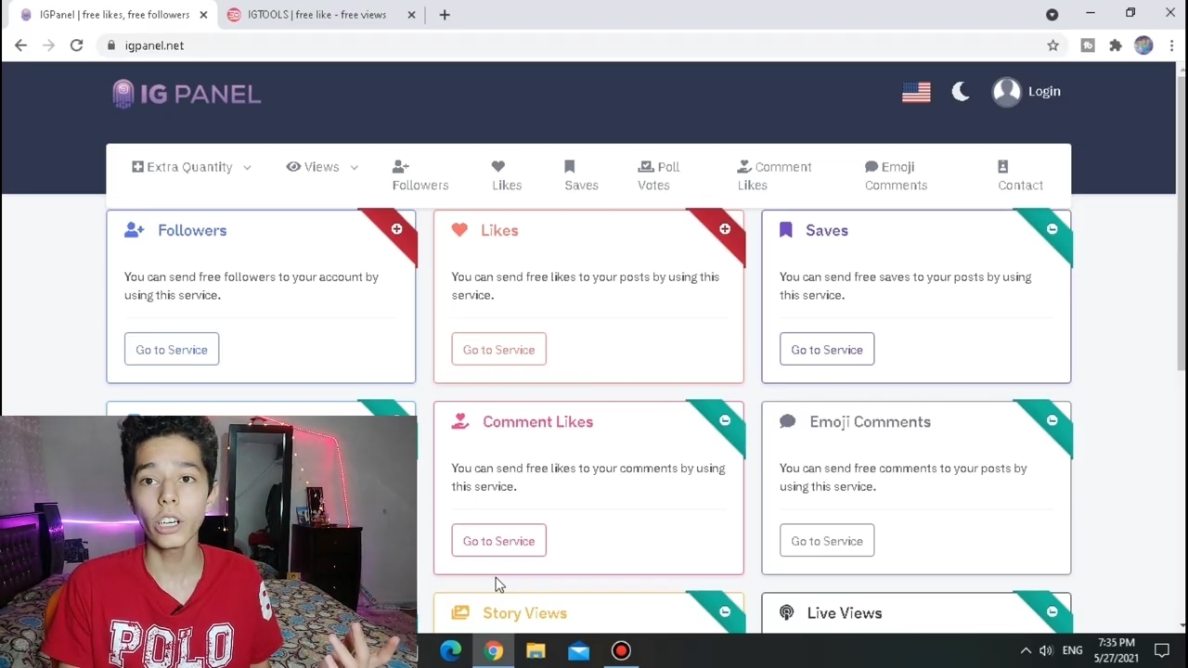Open the Followers navigation item

click(x=420, y=175)
